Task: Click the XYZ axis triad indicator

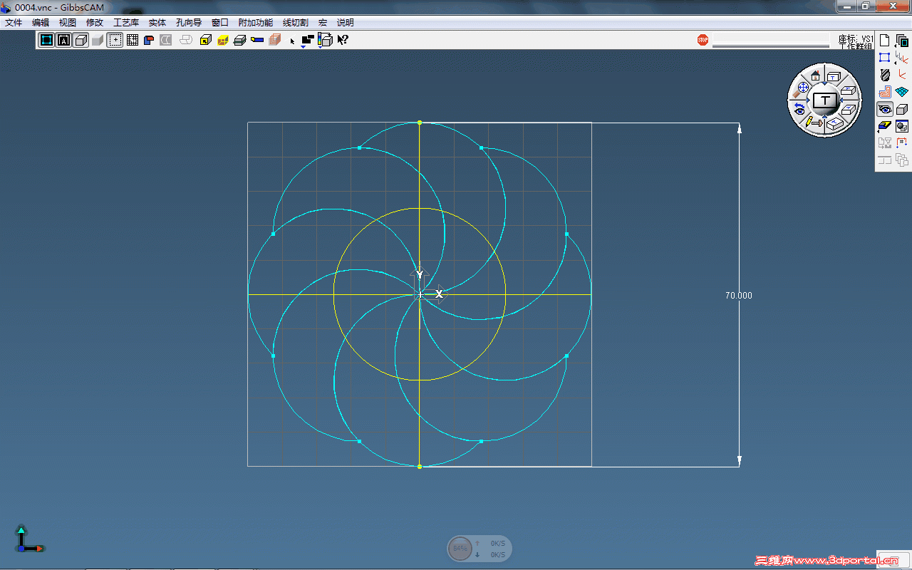Action: [x=28, y=539]
